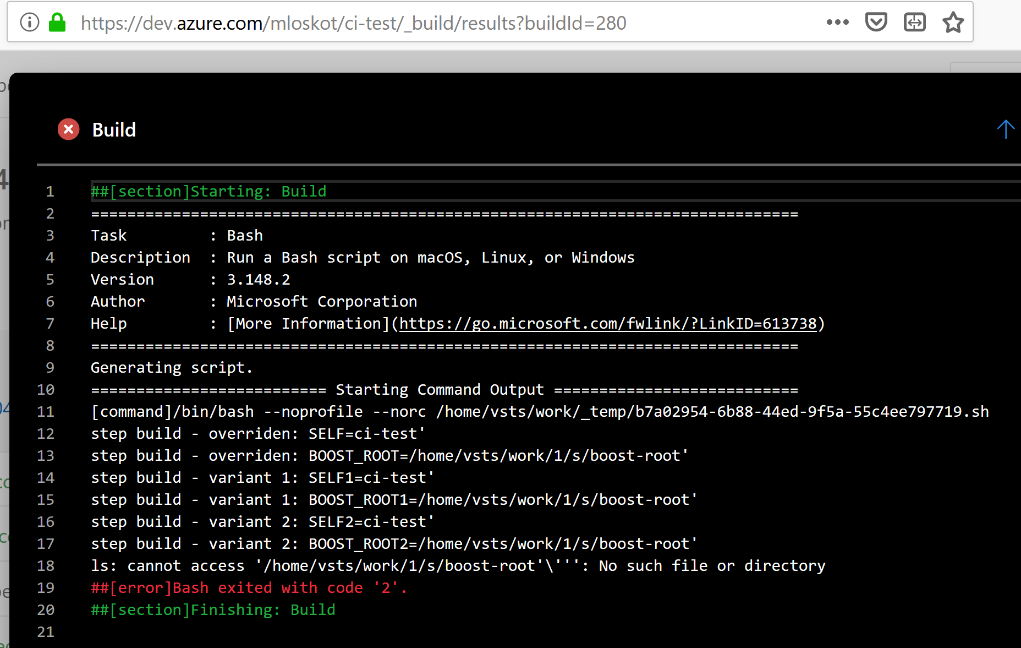
Task: Click the /bin/bash command output line
Action: tap(539, 411)
